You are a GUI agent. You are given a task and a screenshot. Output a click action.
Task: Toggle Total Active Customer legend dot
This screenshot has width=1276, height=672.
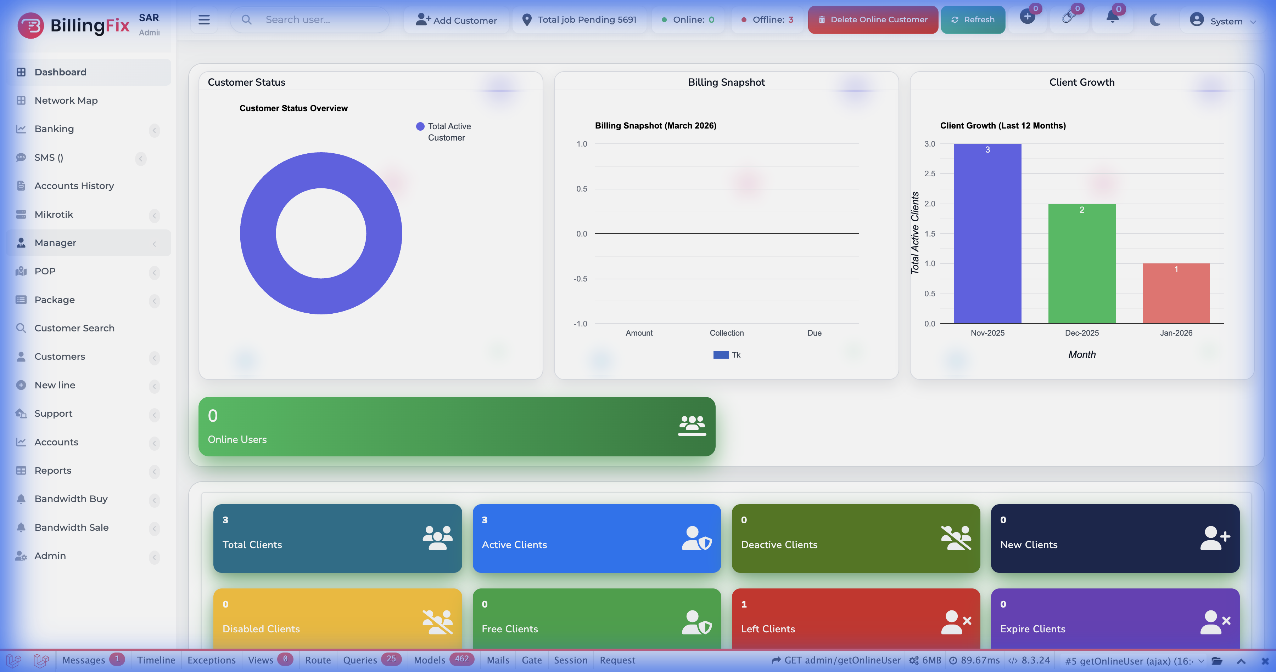[420, 126]
